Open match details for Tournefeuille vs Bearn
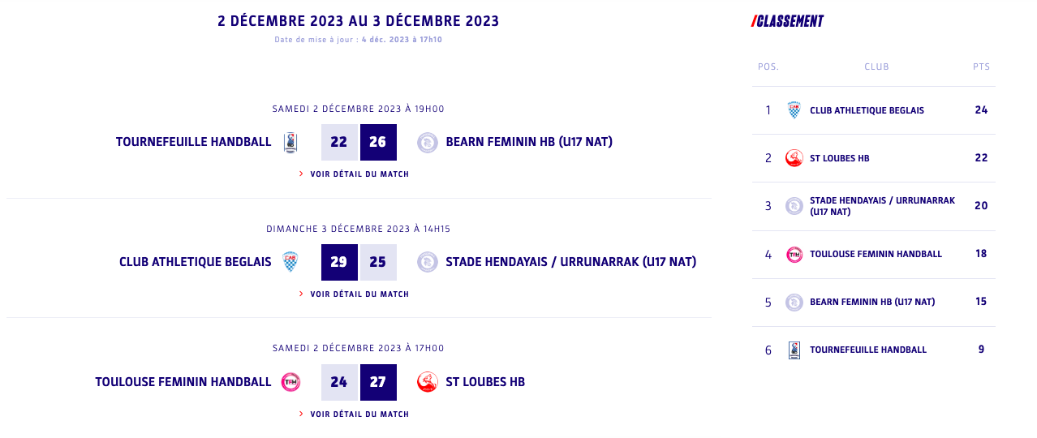This screenshot has height=438, width=1037. 359,174
